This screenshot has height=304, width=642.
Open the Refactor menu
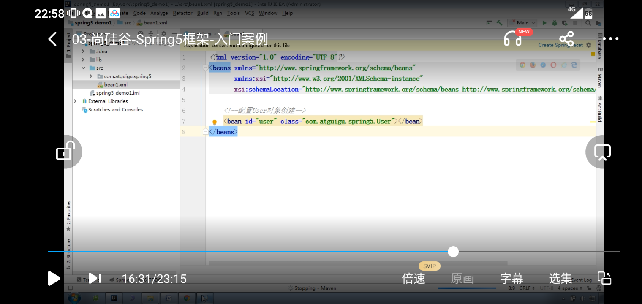183,13
